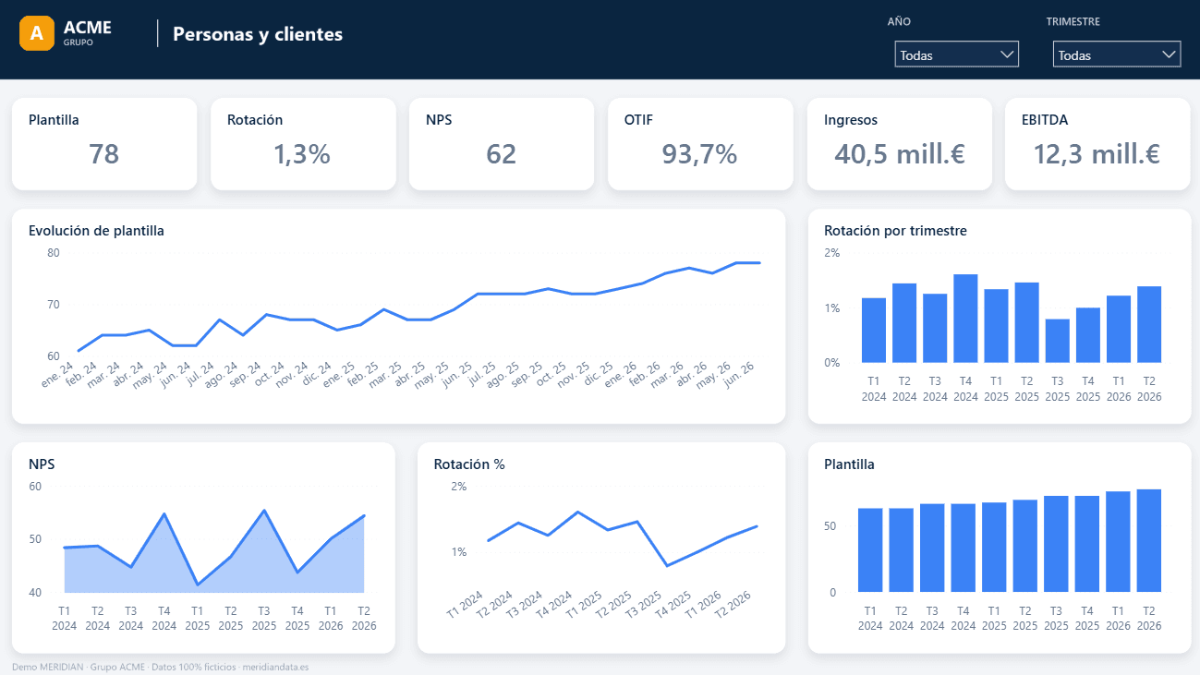The height and width of the screenshot is (675, 1200).
Task: Click the T4 2024 peak in NPS area chart
Action: point(164,514)
